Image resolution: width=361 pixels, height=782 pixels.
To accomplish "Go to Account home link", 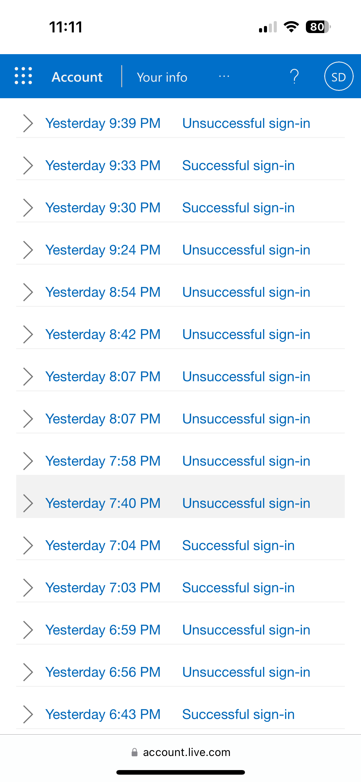I will click(x=77, y=77).
